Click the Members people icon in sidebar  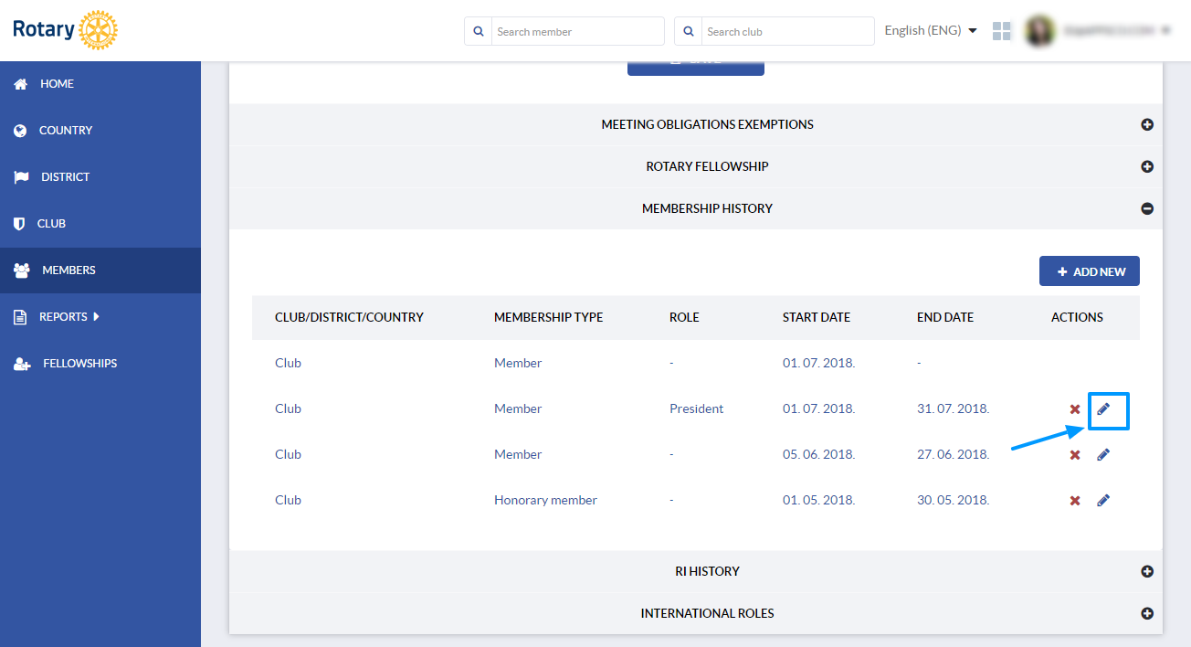coord(22,270)
